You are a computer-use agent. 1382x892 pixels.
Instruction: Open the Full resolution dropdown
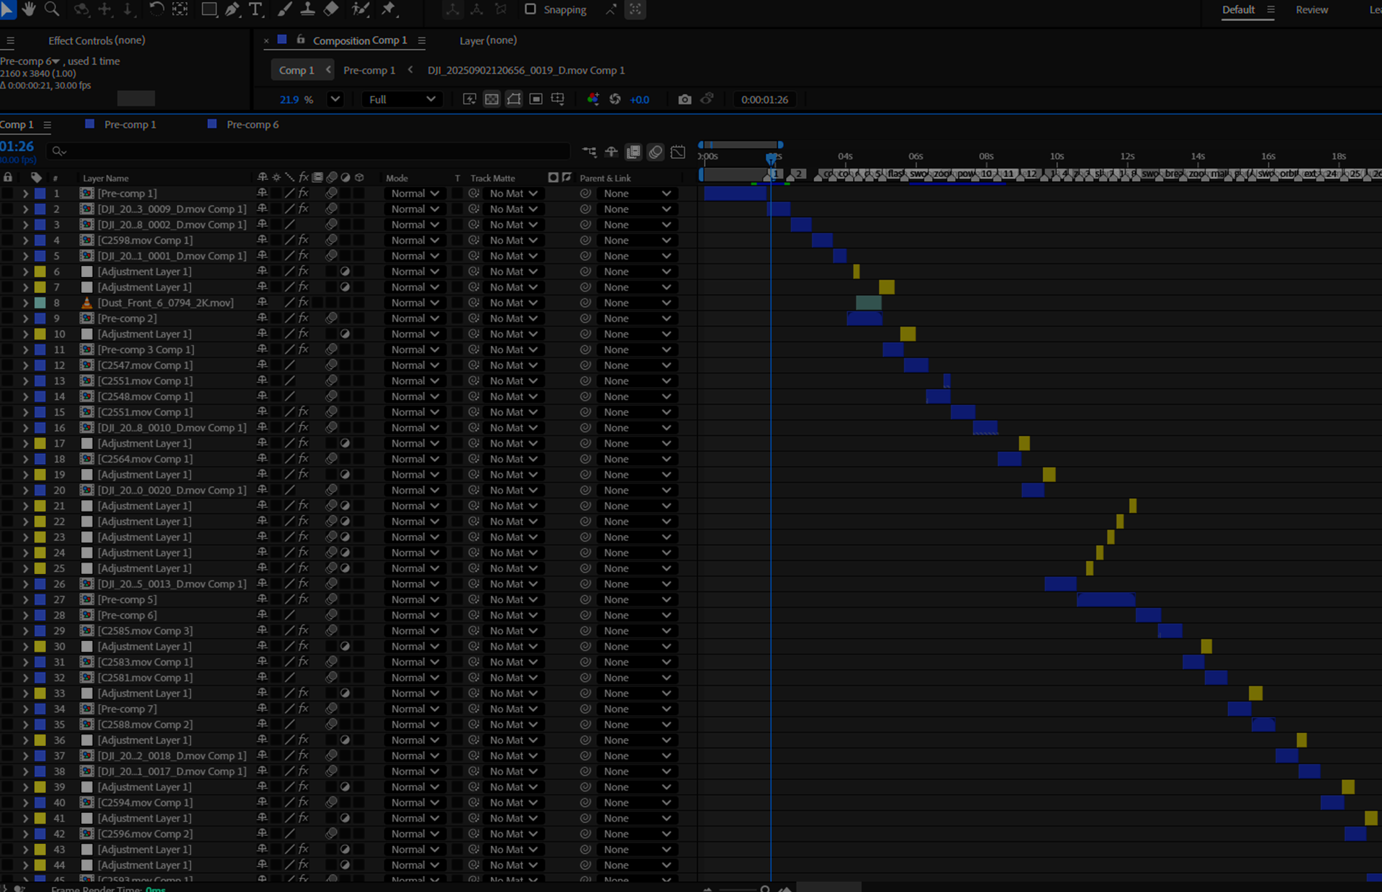point(402,99)
